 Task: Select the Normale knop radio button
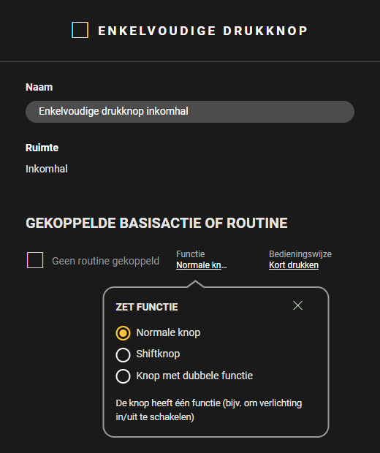pyautogui.click(x=123, y=333)
